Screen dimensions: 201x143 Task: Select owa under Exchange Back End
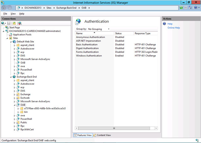(x=23, y=115)
